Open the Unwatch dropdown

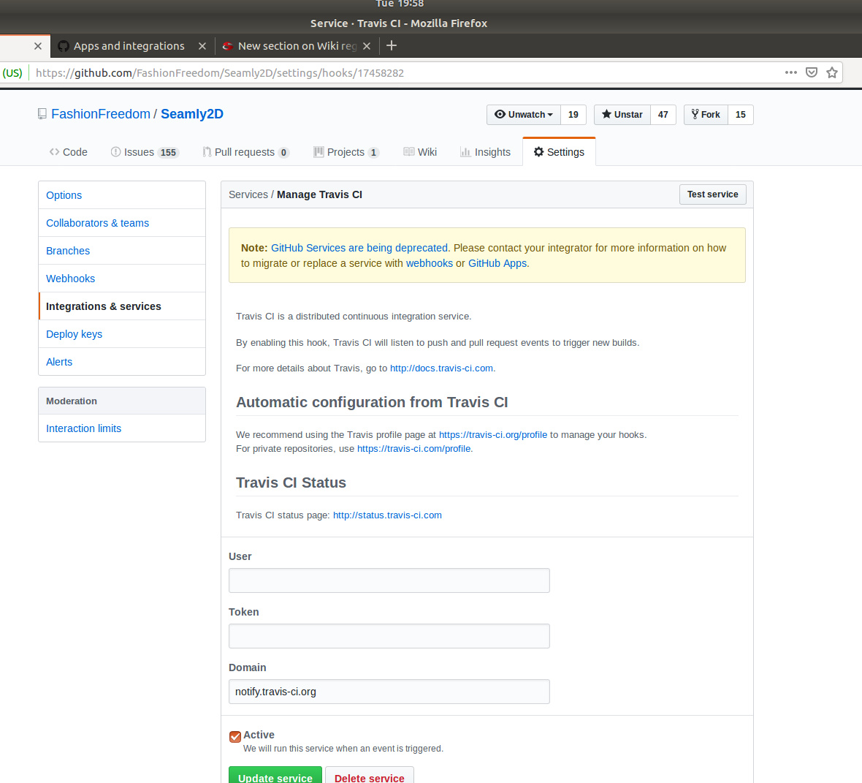click(524, 115)
